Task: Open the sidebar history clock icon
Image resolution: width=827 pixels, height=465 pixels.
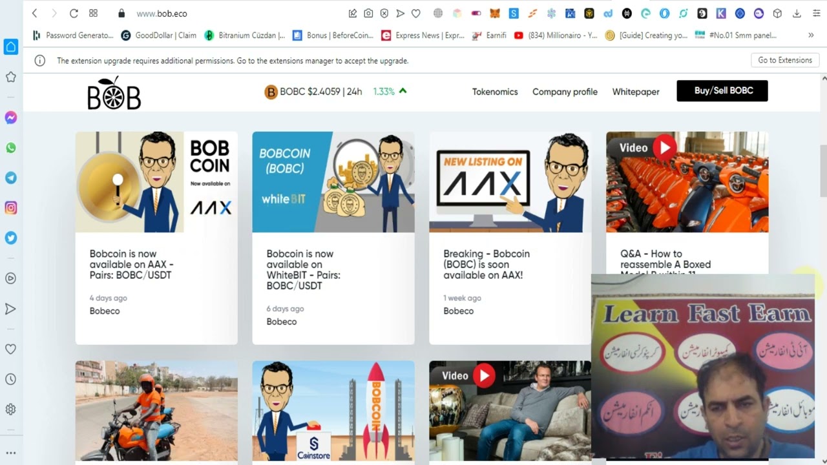Action: tap(10, 379)
